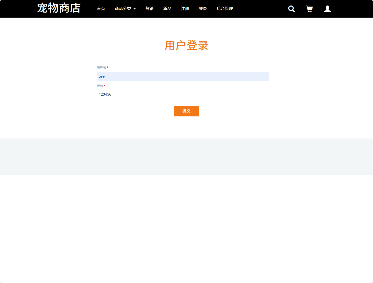373x283 pixels.
Task: Select the password field containing 123456
Action: click(x=183, y=95)
